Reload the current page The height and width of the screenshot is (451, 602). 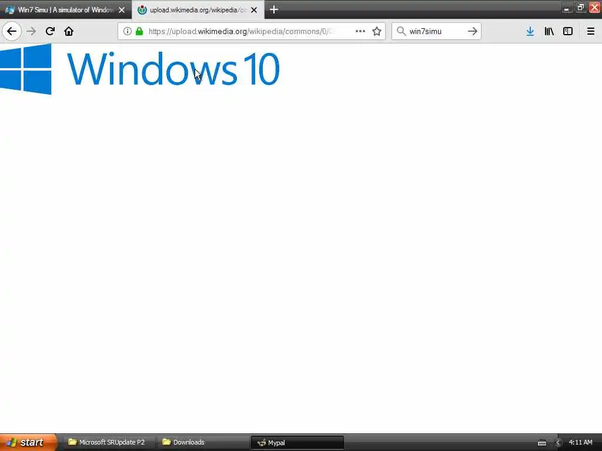[x=50, y=31]
